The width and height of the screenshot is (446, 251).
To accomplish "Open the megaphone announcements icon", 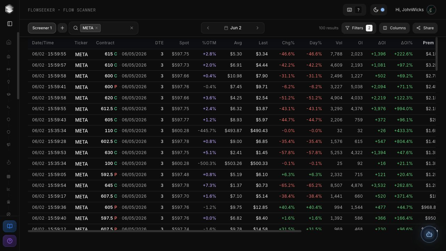I will [9, 144].
